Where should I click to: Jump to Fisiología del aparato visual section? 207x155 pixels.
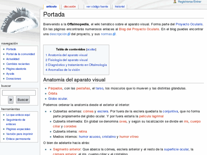(67, 60)
